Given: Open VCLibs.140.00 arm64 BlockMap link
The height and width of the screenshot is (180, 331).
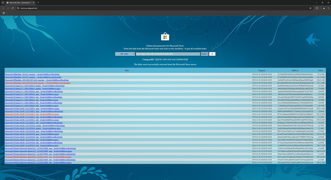Looking at the screenshot, I should [35, 125].
